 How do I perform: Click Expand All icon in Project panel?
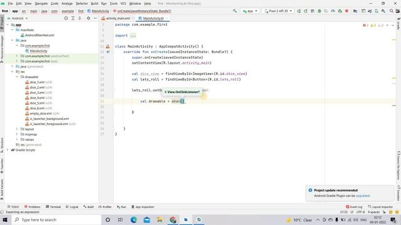coord(73,18)
